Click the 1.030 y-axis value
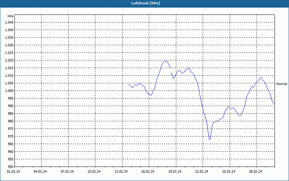 point(9,45)
